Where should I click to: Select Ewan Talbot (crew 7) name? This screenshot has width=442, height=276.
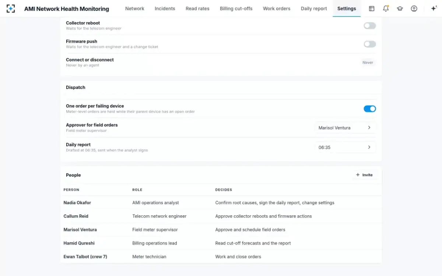coord(85,256)
